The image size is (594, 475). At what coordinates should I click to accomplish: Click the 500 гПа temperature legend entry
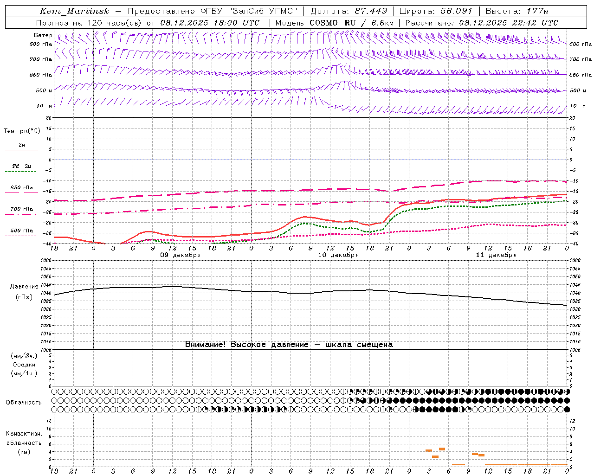tap(21, 231)
